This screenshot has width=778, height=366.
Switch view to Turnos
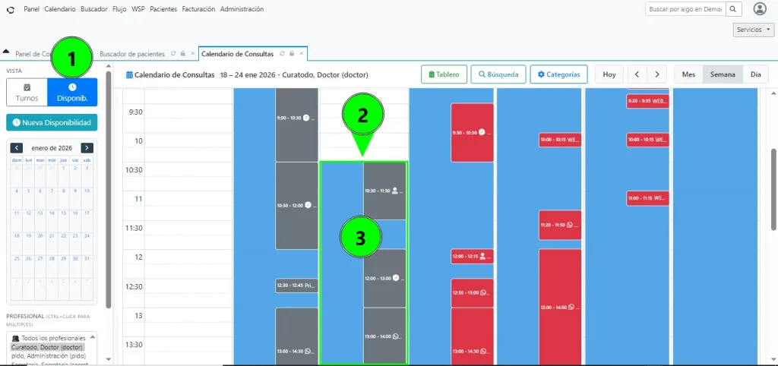coord(27,92)
